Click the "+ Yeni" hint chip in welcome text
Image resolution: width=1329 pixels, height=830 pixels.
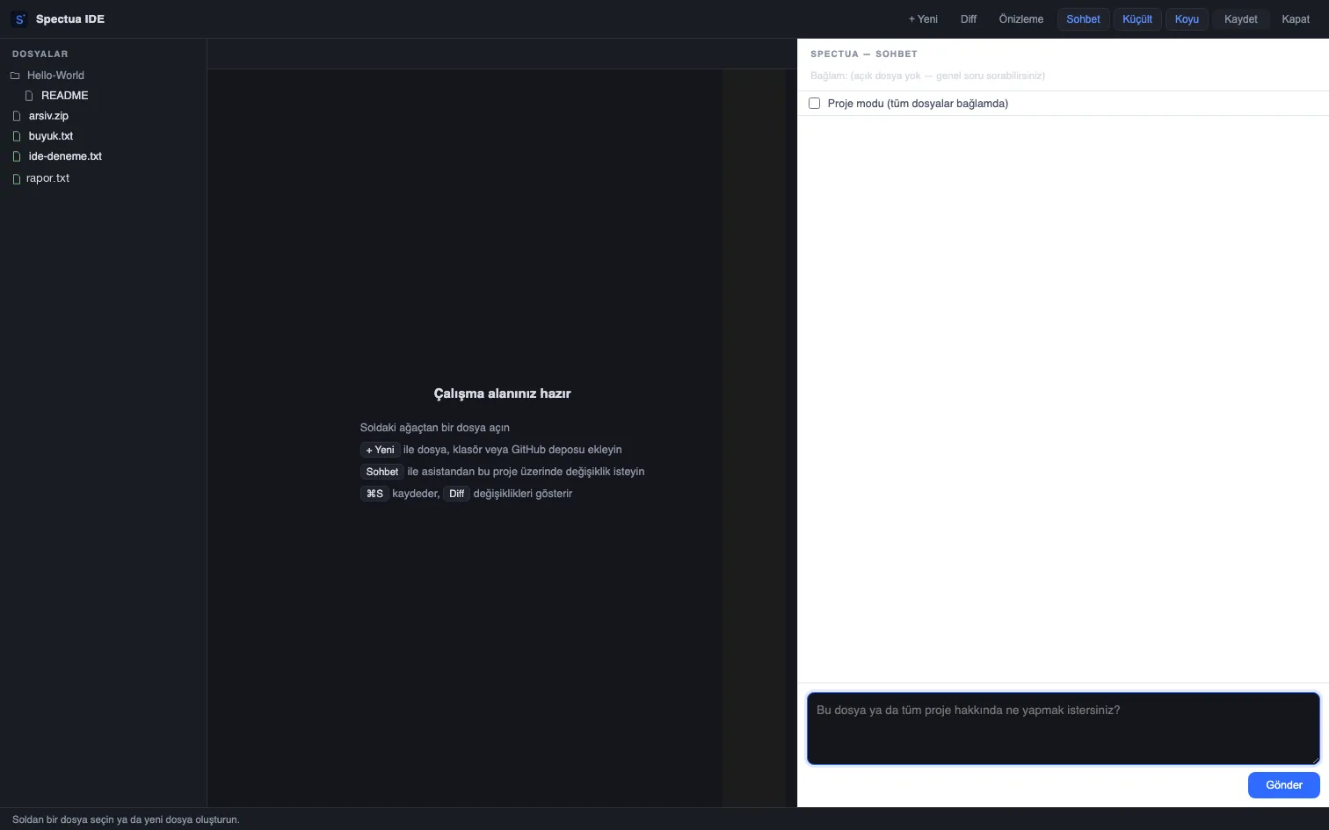(381, 450)
